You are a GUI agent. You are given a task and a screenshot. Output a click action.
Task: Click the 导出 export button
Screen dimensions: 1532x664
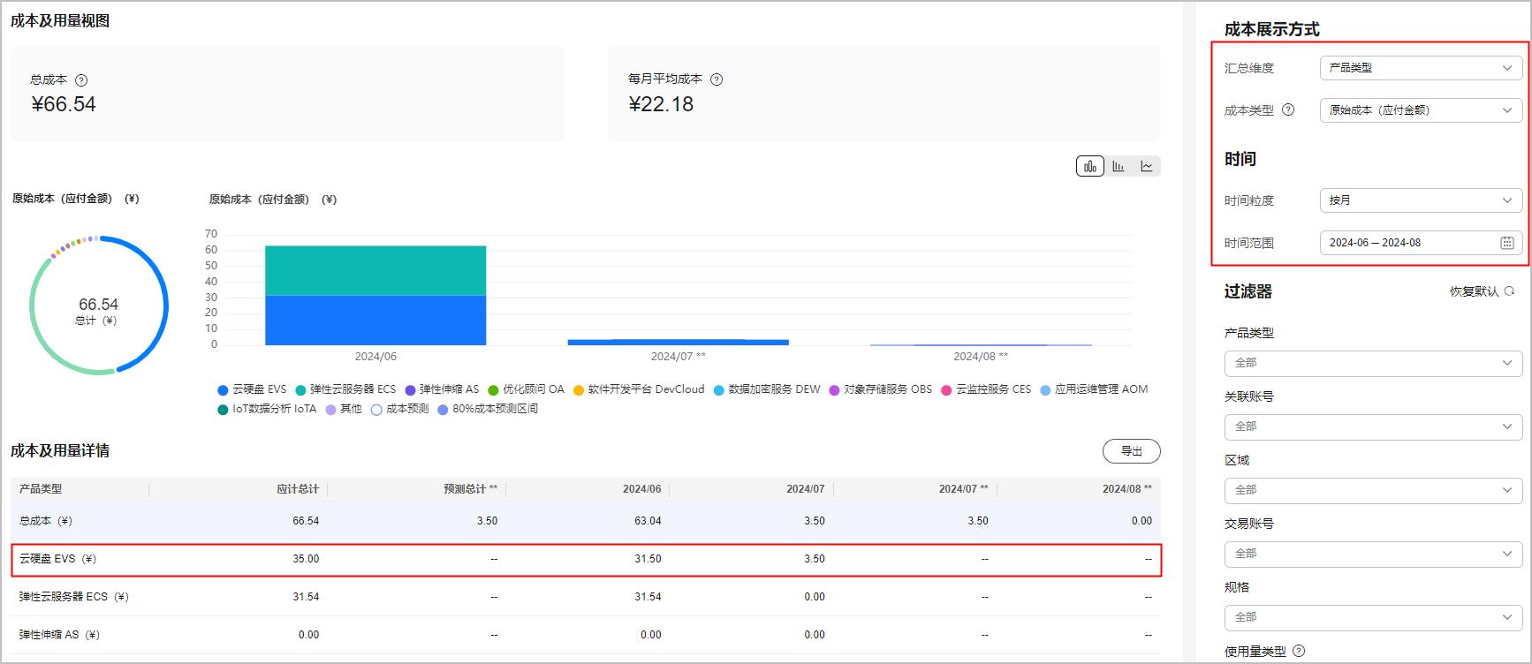(x=1131, y=451)
